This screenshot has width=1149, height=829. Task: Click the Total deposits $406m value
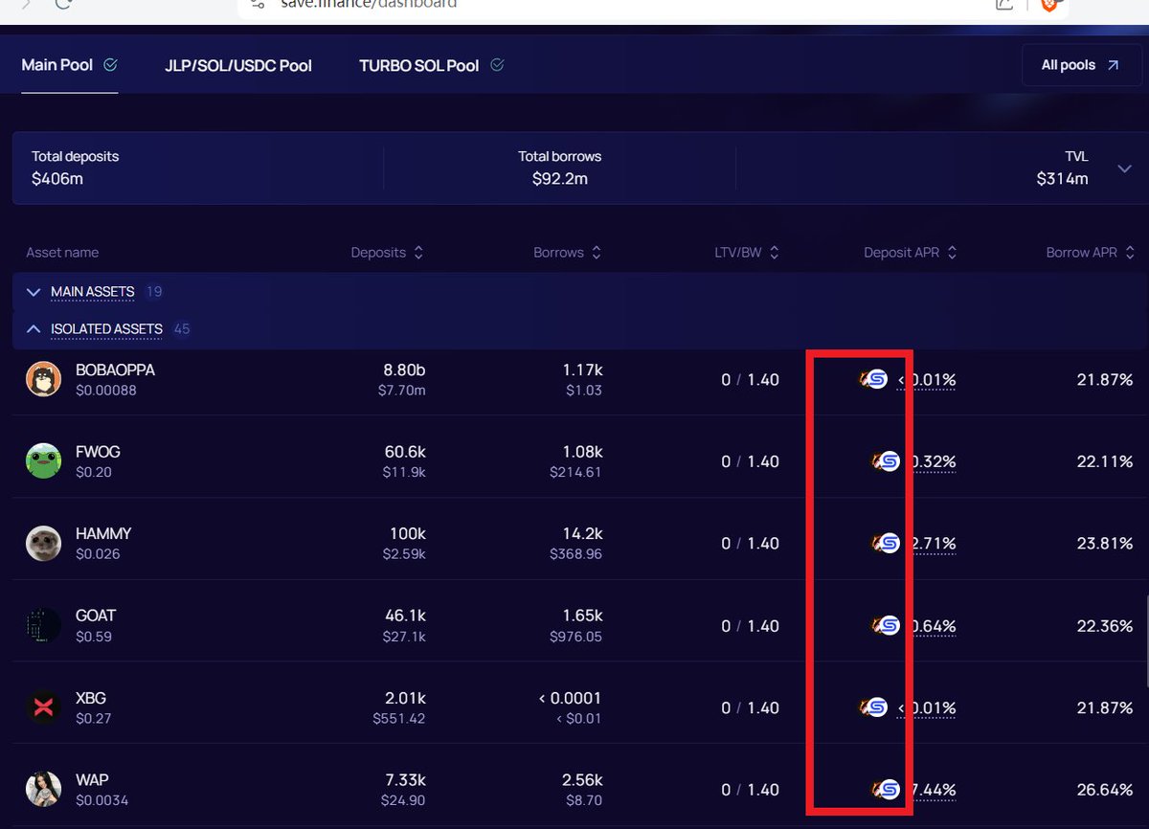coord(57,178)
